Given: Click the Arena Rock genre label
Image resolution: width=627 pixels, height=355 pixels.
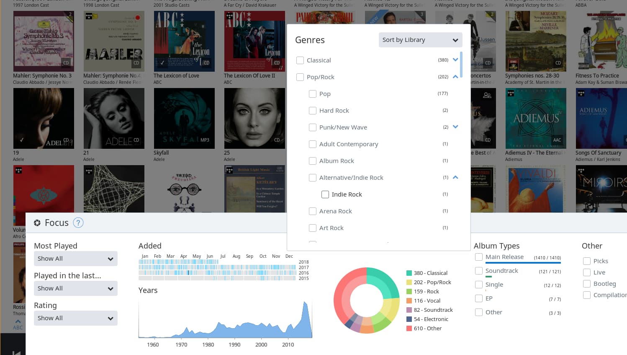Looking at the screenshot, I should (336, 211).
